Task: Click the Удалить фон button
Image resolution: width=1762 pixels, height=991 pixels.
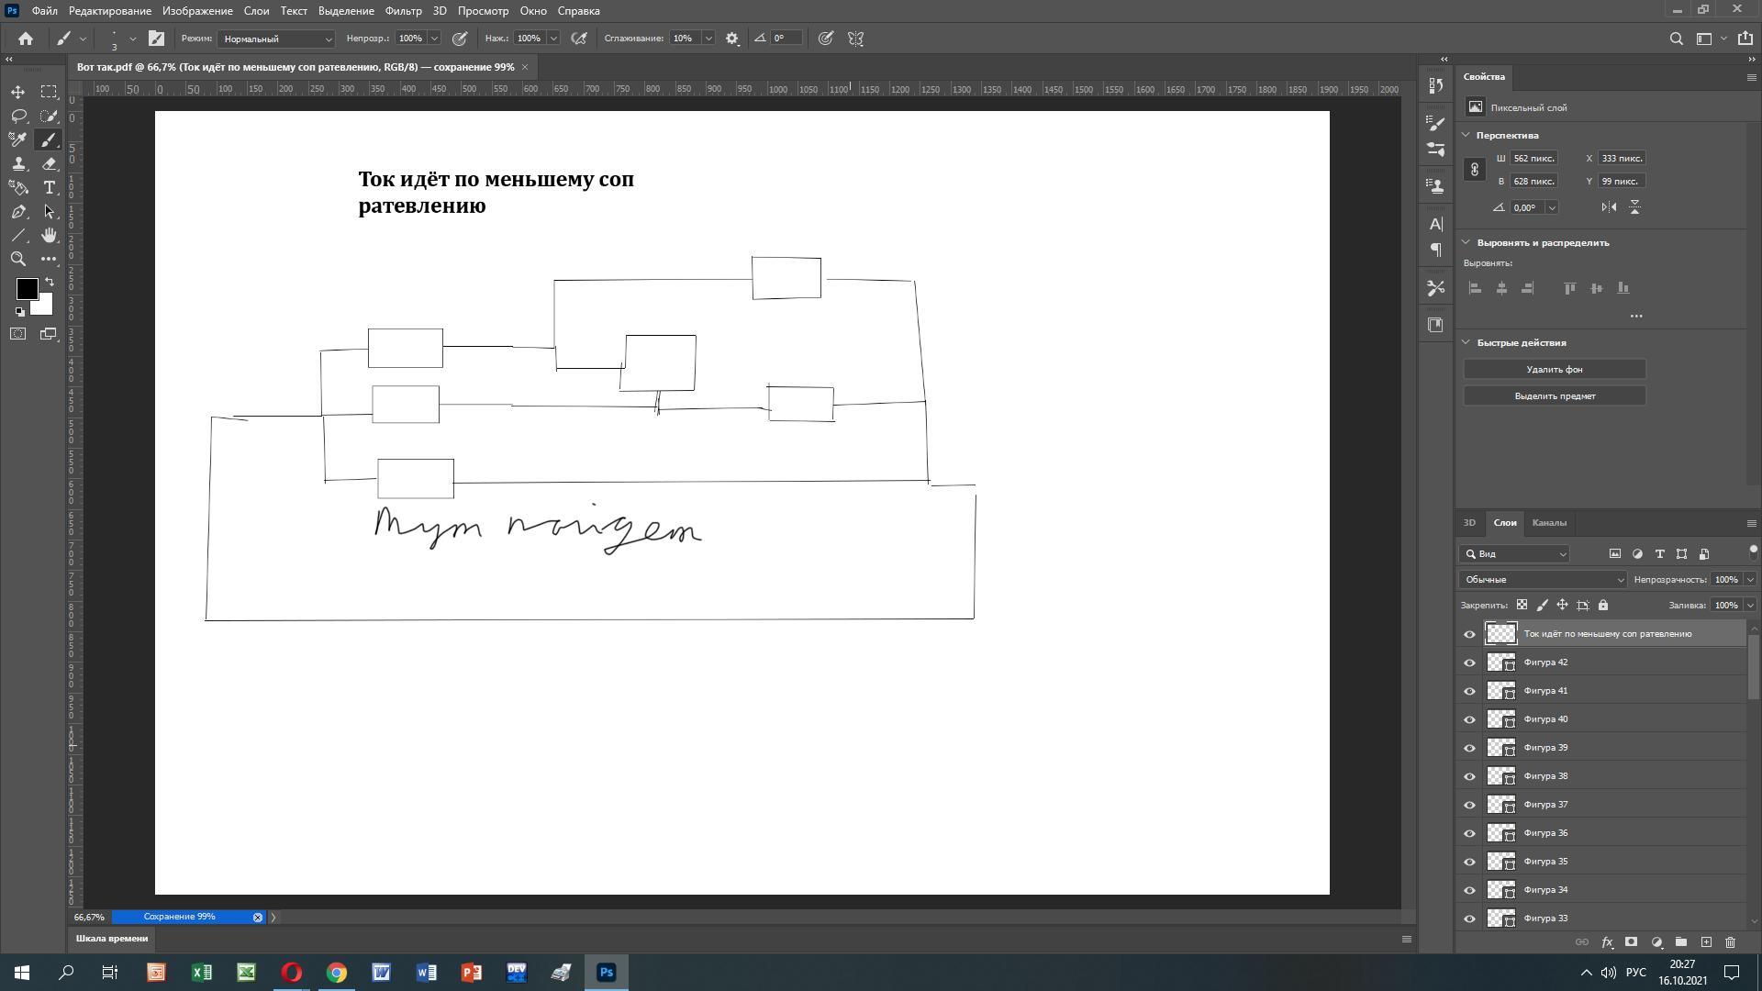Action: pos(1554,370)
